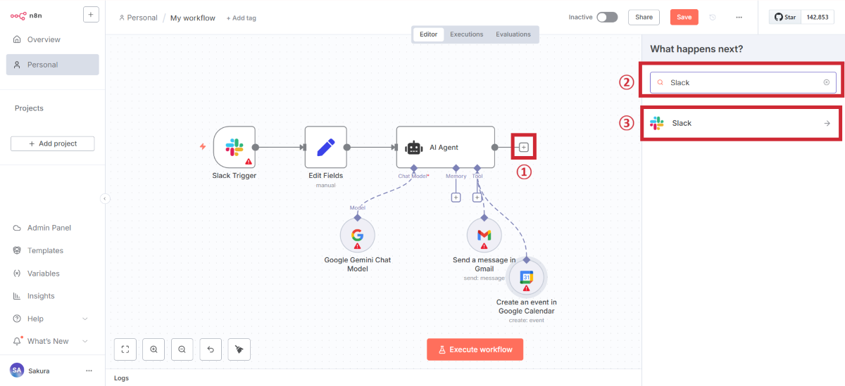This screenshot has height=386, width=845.
Task: Switch to the Evaluations tab
Action: click(513, 34)
